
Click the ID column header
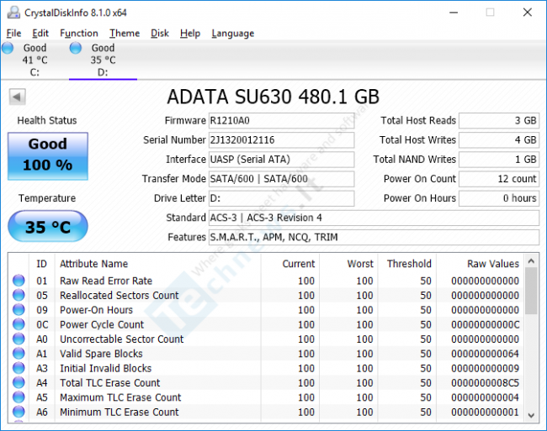point(41,264)
